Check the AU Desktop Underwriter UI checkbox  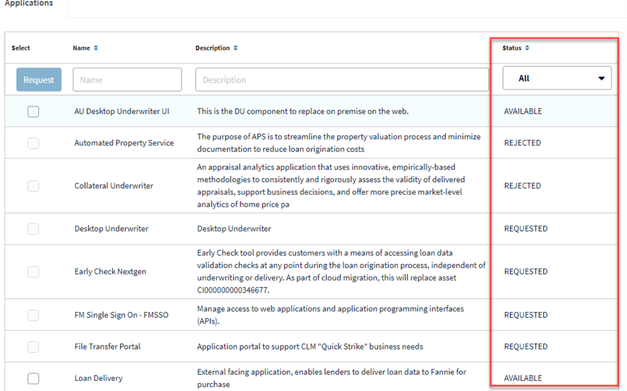pyautogui.click(x=33, y=112)
